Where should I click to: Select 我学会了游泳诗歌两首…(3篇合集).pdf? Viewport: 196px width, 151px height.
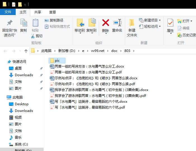pyautogui.click(x=98, y=96)
